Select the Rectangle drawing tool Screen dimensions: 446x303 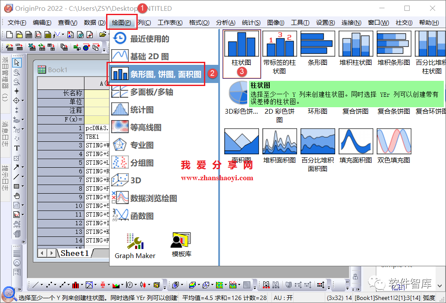(x=16, y=186)
